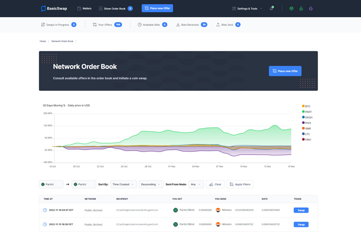This screenshot has height=232, width=361.
Task: Expand the Settings & Tools menu
Action: [247, 8]
